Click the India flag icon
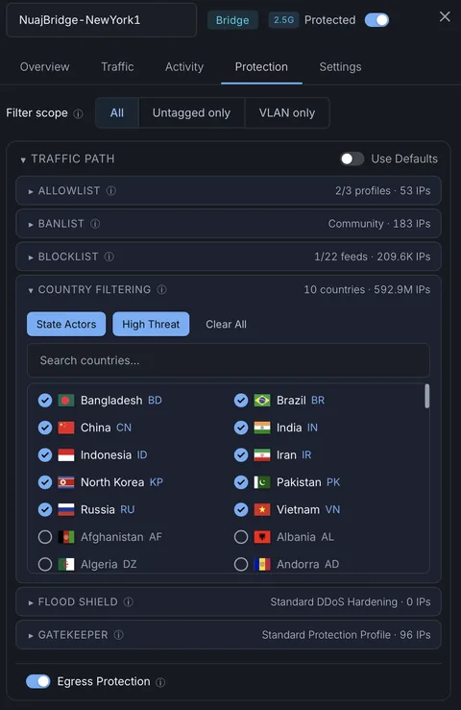 (x=262, y=428)
